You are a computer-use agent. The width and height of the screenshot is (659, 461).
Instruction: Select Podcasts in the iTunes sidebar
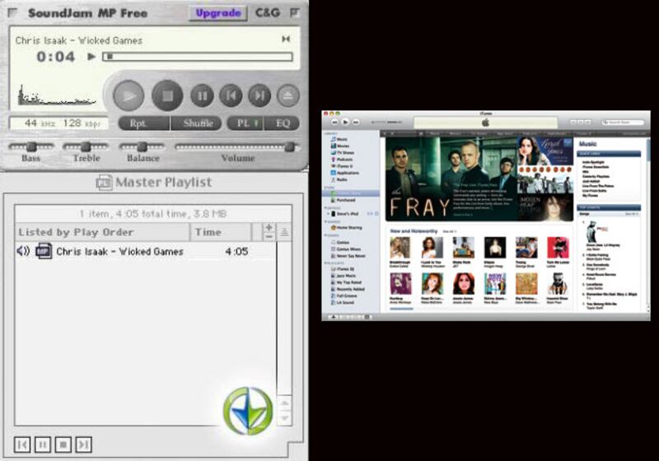[342, 159]
